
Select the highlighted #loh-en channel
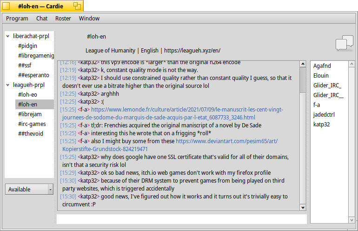pyautogui.click(x=34, y=105)
